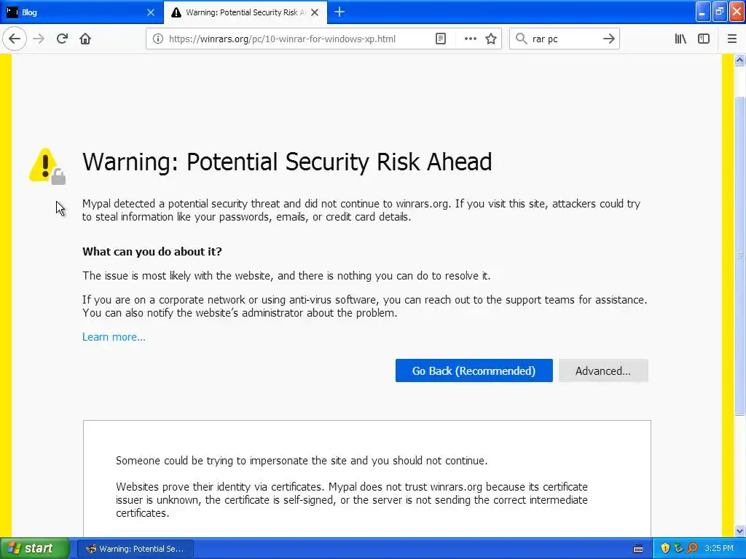This screenshot has width=746, height=559.
Task: Click scrollbar down arrow
Action: 740,531
